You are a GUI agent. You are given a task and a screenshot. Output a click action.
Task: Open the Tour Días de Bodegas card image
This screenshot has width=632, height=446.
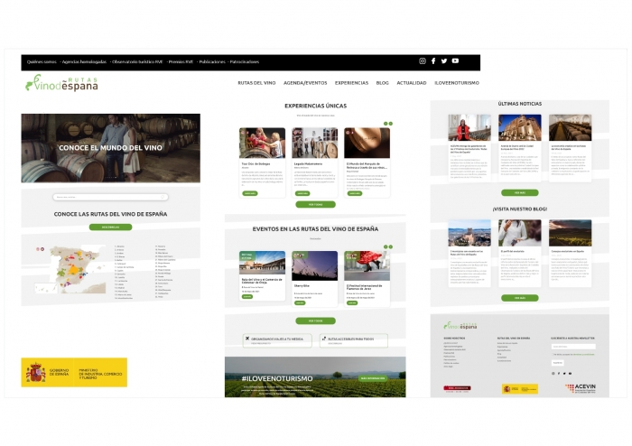[x=262, y=143]
